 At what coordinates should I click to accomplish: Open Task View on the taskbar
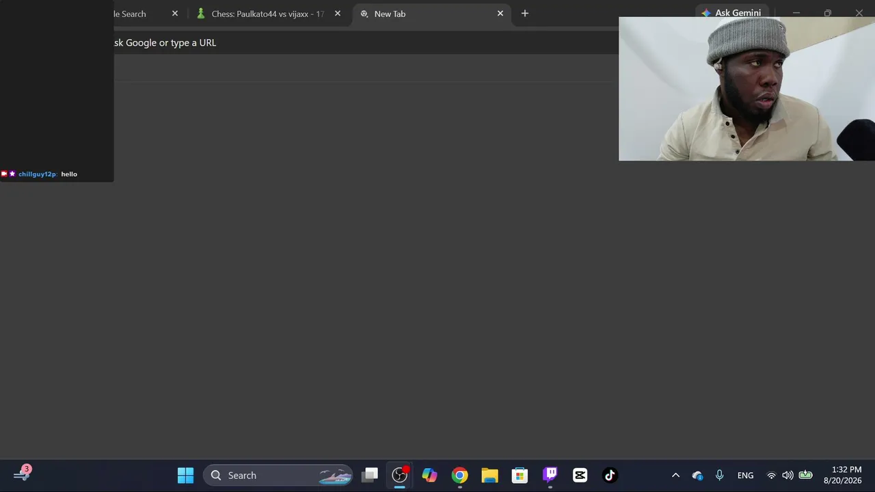(370, 475)
